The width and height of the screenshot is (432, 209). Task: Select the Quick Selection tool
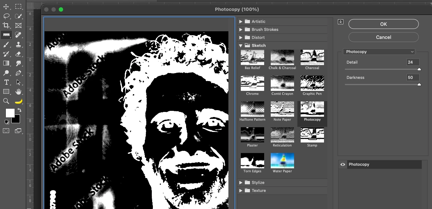tap(18, 16)
